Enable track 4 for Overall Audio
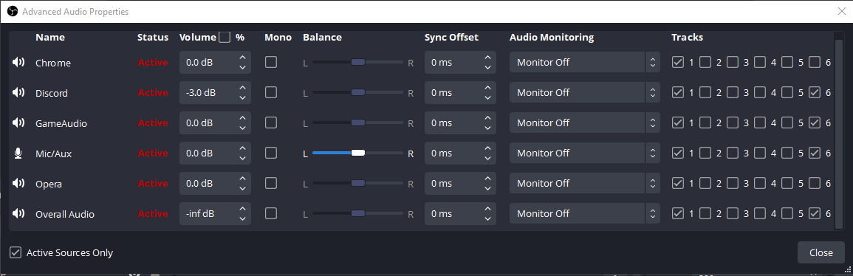This screenshot has height=276, width=853. tap(759, 213)
